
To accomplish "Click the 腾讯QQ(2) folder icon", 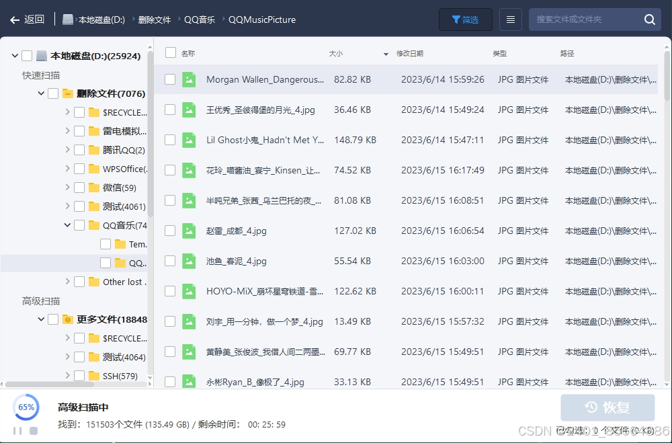I will [94, 150].
